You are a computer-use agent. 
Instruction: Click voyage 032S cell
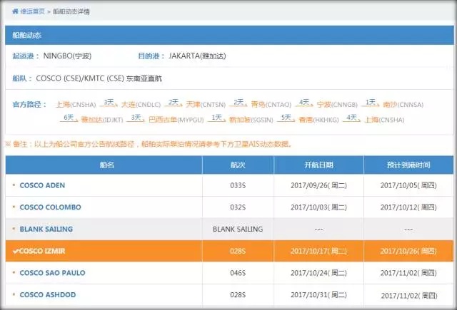(238, 207)
